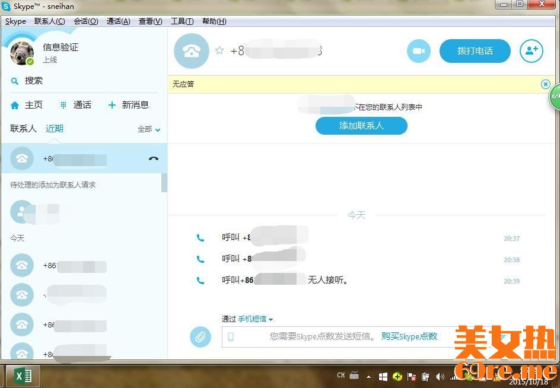
Task: Click the hang-up phone icon in contact row
Action: click(154, 158)
